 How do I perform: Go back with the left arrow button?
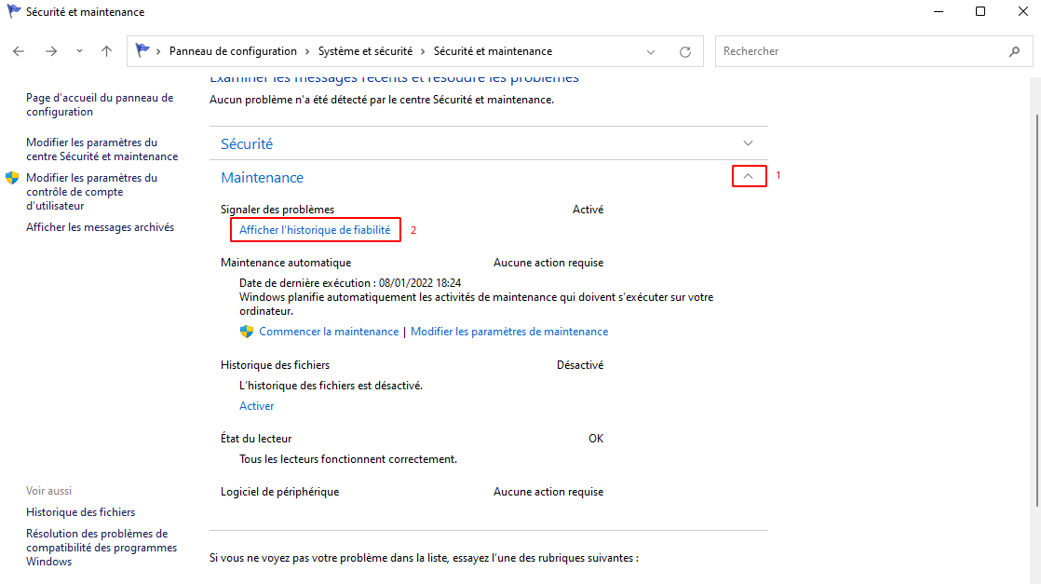coord(19,51)
